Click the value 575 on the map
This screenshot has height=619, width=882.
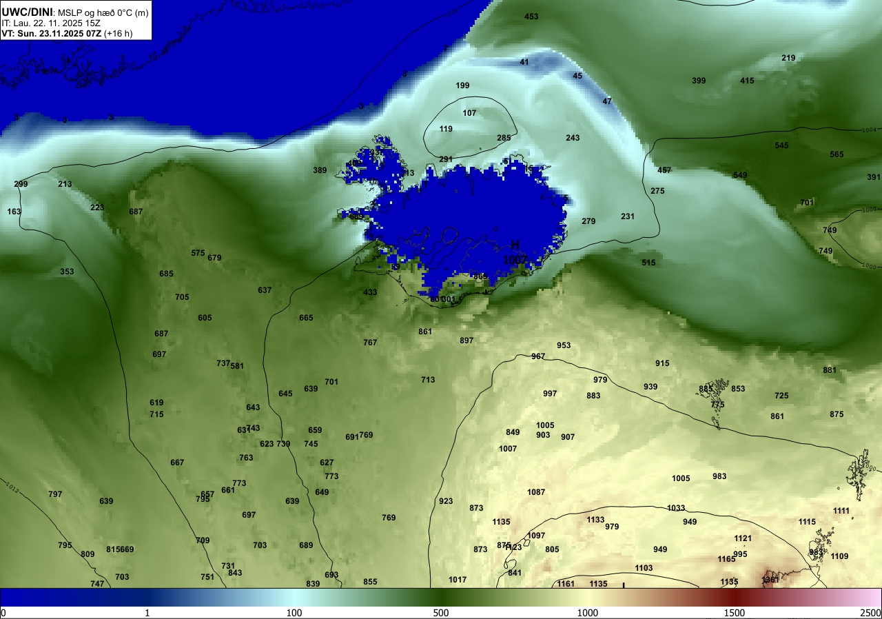pos(198,253)
